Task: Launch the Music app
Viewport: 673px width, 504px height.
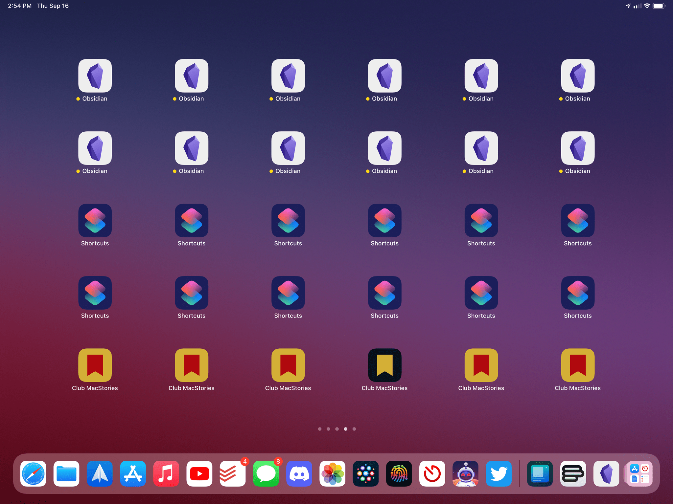Action: (x=166, y=473)
